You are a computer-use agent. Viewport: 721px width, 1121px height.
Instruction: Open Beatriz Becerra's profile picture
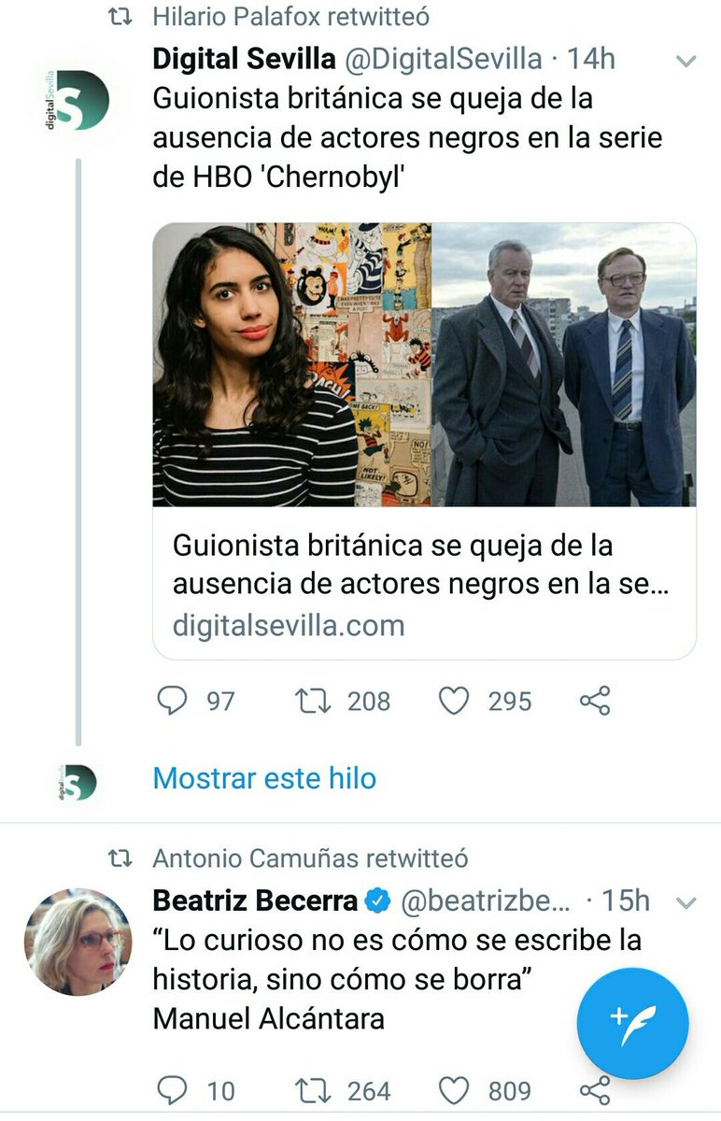tap(78, 942)
